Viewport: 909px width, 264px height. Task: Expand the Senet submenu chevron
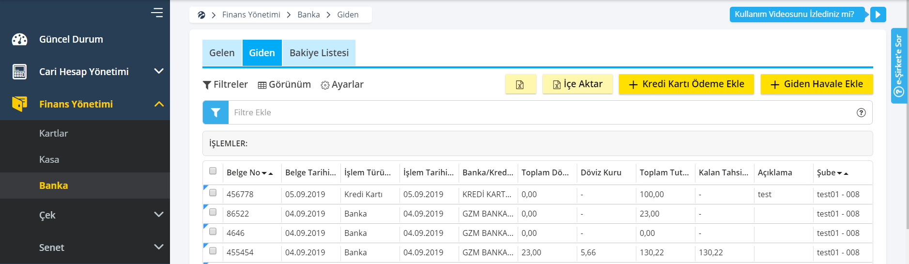click(x=159, y=247)
